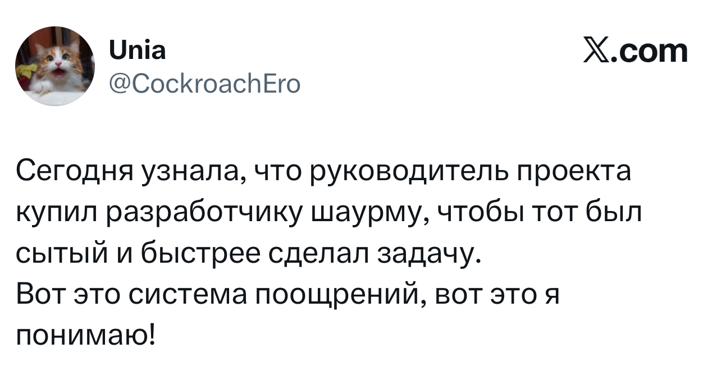Image resolution: width=721 pixels, height=380 pixels.
Task: Open the Unia display name
Action: point(136,52)
